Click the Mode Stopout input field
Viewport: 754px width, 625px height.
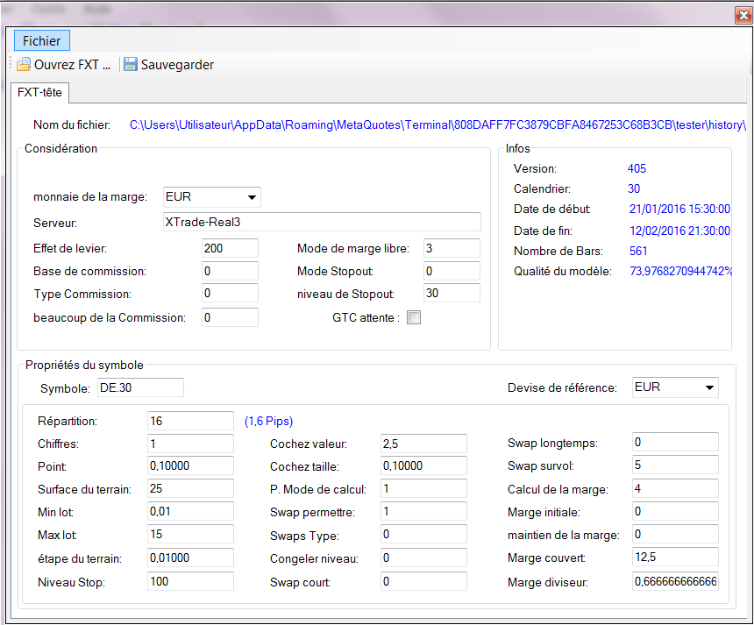tap(452, 271)
